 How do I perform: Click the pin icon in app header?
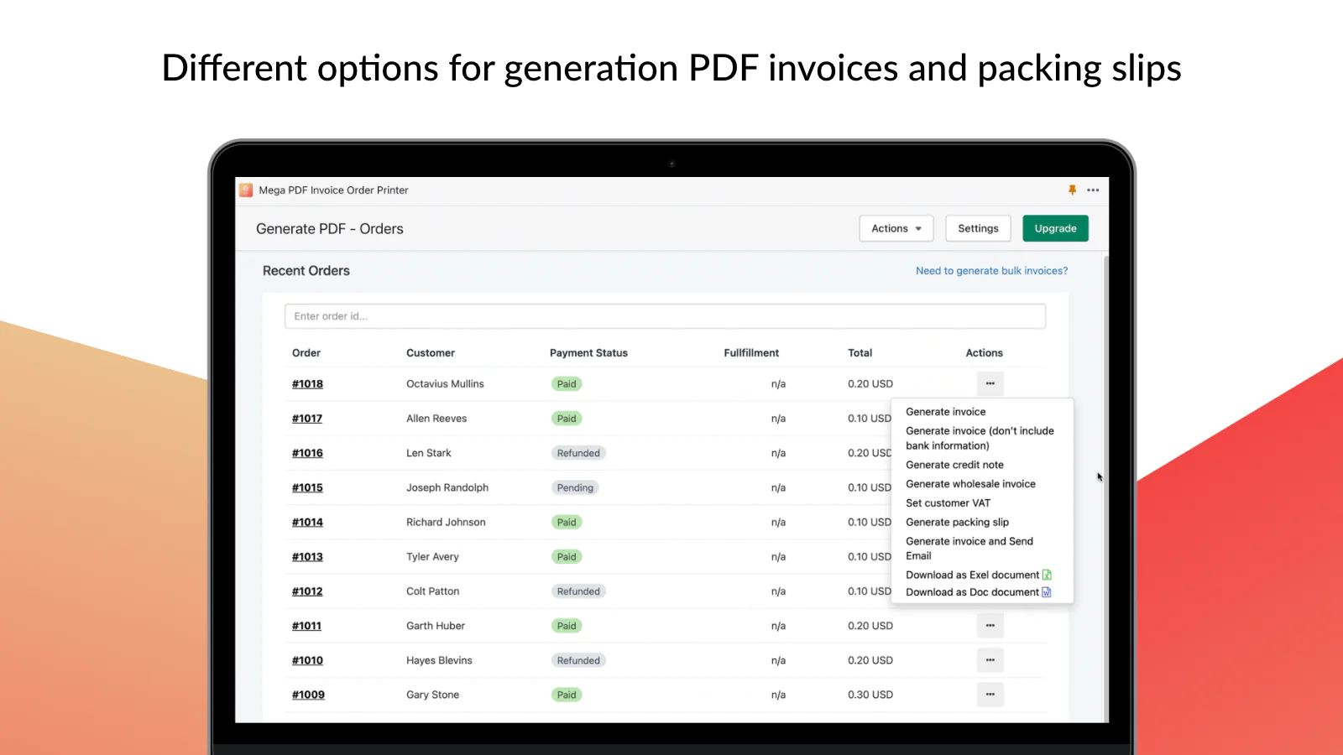pos(1072,190)
